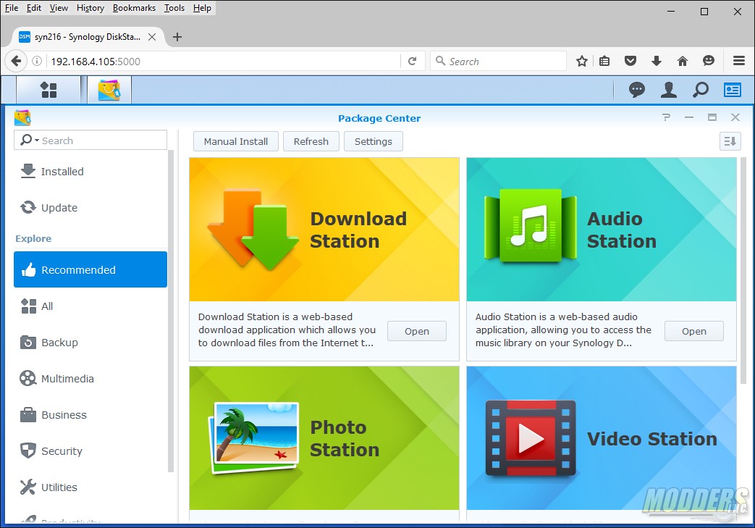Open the DSM user options icon
Viewport: 755px width, 528px height.
click(668, 90)
